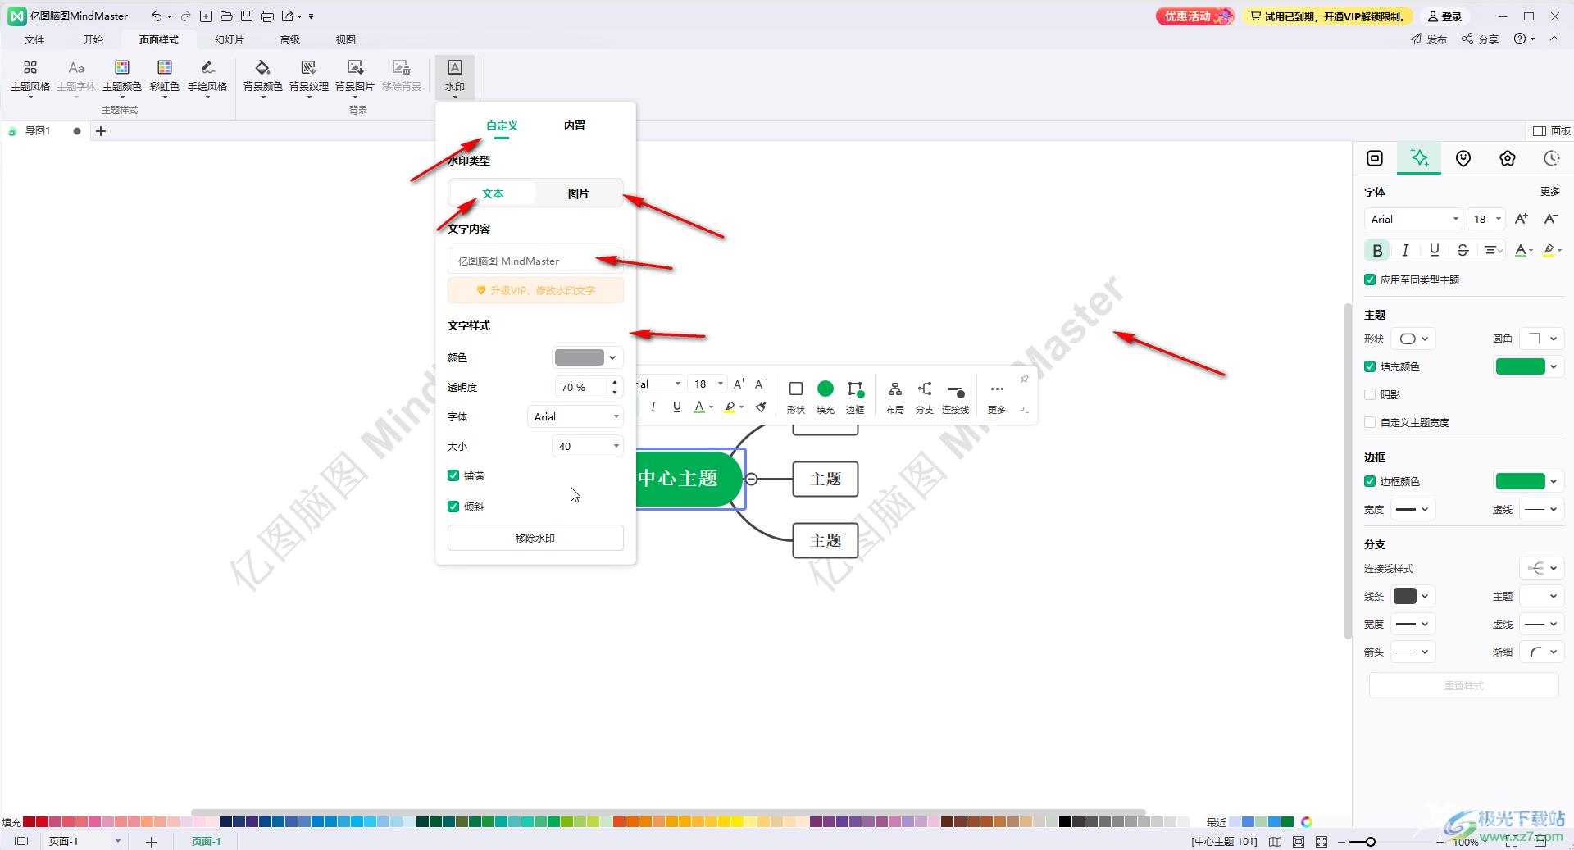The width and height of the screenshot is (1574, 850).
Task: Toggle the Fill Color (填充颜色) checkbox
Action: (1370, 366)
